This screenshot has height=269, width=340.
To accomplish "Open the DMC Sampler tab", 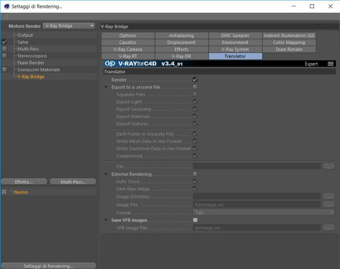I will [x=235, y=36].
